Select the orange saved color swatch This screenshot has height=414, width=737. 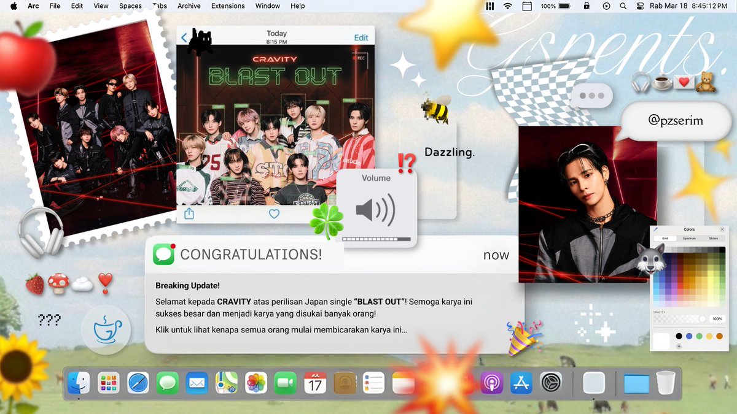[x=719, y=336]
